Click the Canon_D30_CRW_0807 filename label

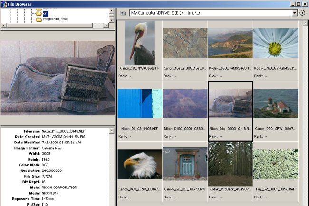(x=276, y=129)
